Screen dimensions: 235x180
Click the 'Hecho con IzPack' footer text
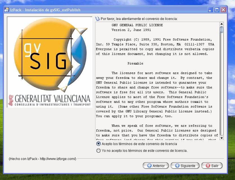(42, 159)
